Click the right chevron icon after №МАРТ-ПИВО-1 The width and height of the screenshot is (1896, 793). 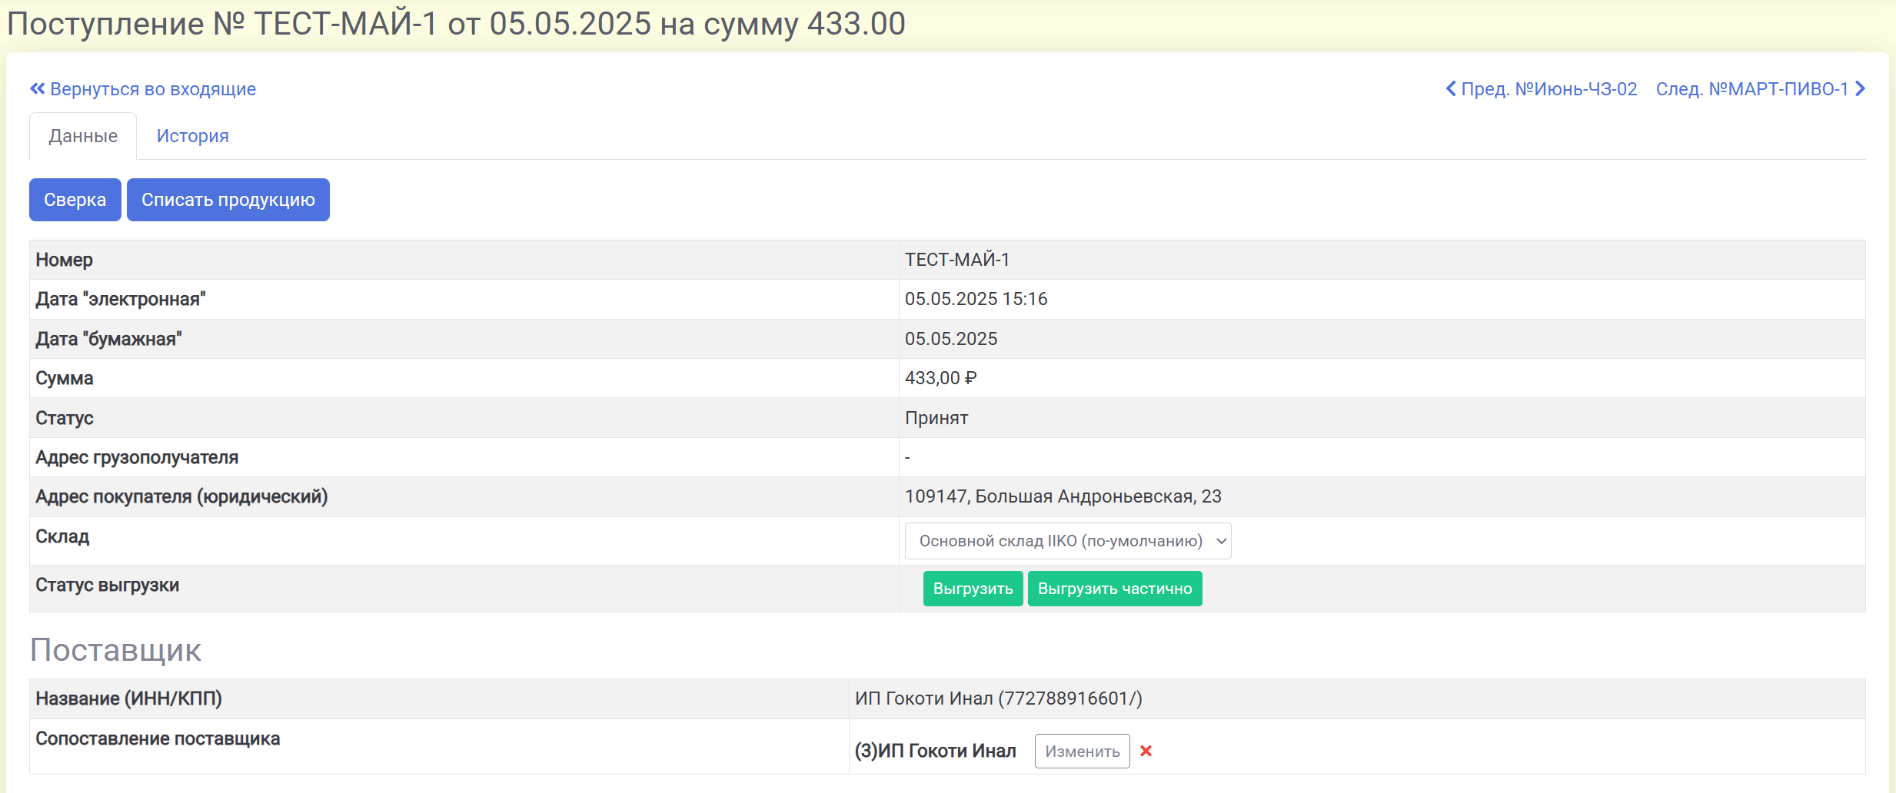tap(1860, 89)
